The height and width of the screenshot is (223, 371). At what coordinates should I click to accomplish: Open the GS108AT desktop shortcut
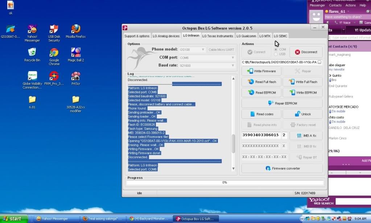click(x=11, y=32)
